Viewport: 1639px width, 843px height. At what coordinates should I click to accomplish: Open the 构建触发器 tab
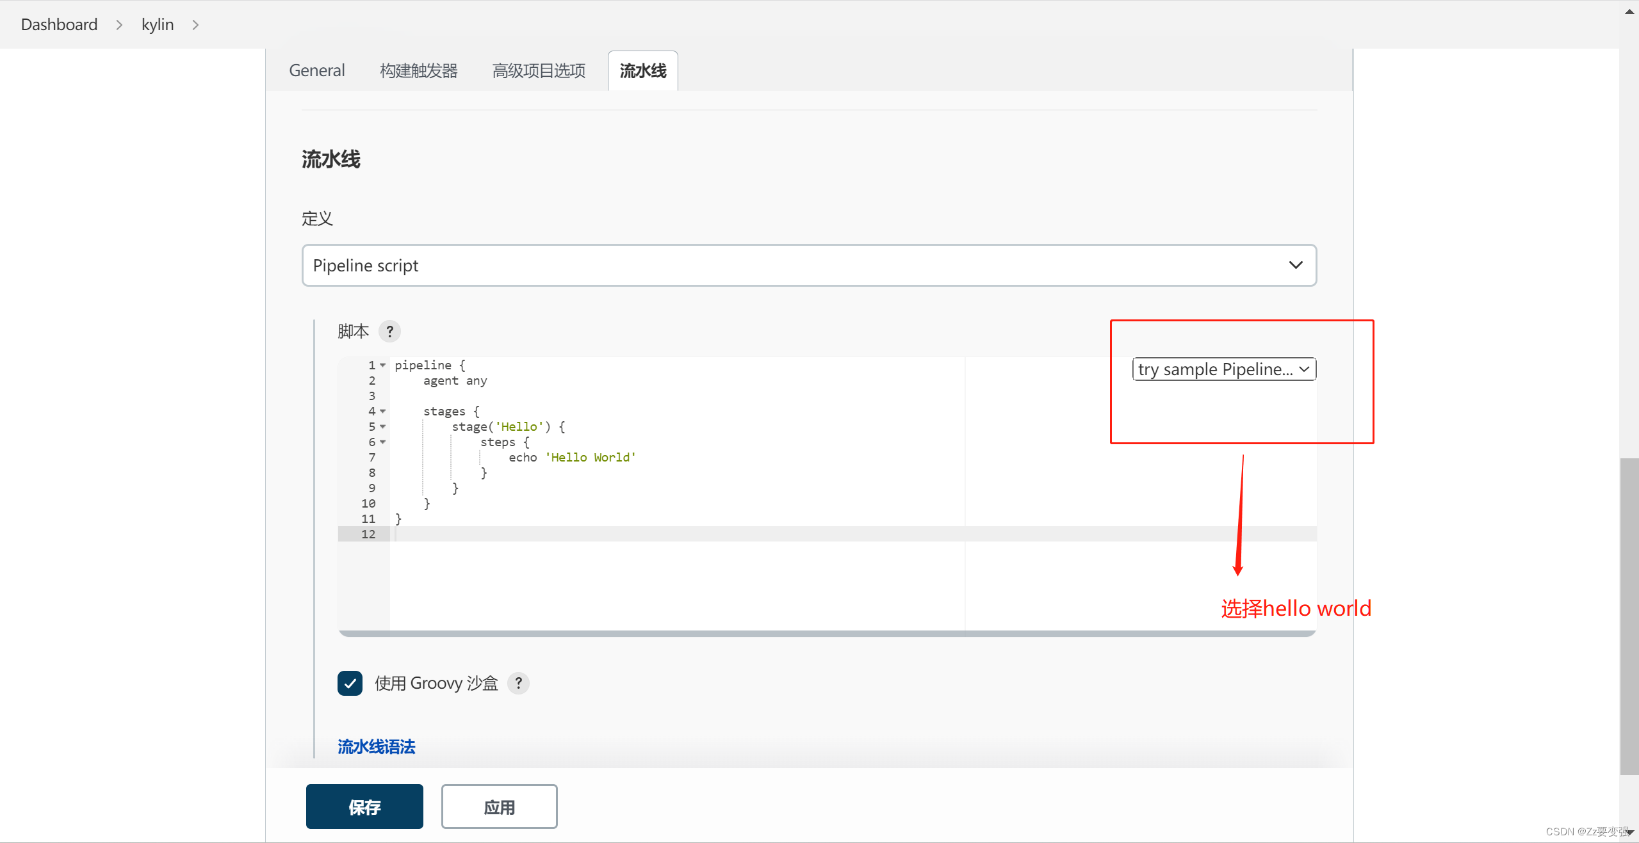[x=418, y=70]
